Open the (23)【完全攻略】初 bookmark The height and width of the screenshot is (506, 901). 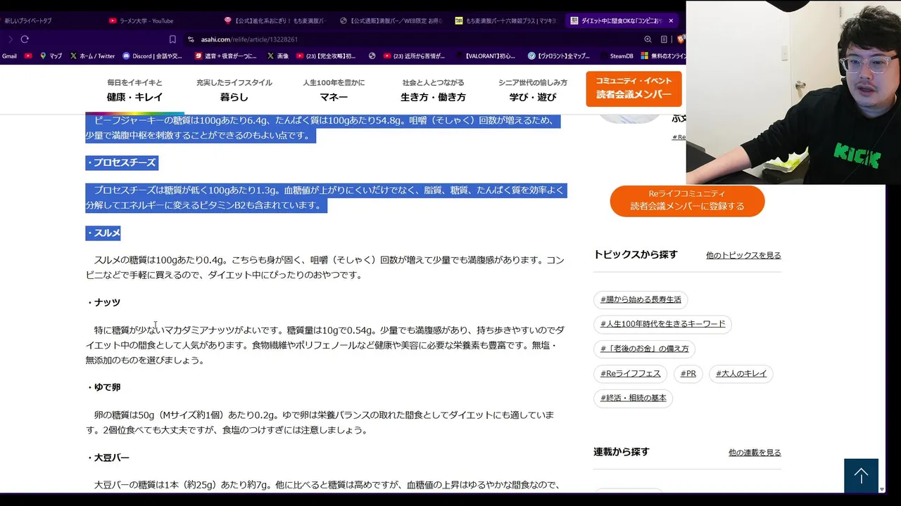[x=326, y=56]
